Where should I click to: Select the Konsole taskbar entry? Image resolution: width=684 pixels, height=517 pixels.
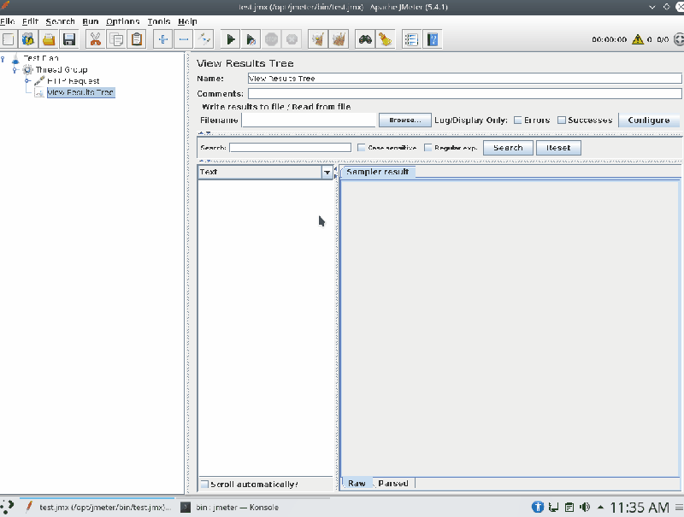click(239, 507)
